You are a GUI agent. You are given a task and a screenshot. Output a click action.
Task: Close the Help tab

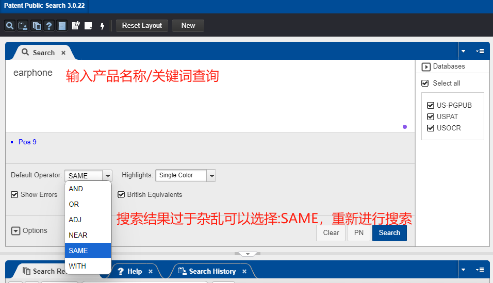[151, 271]
